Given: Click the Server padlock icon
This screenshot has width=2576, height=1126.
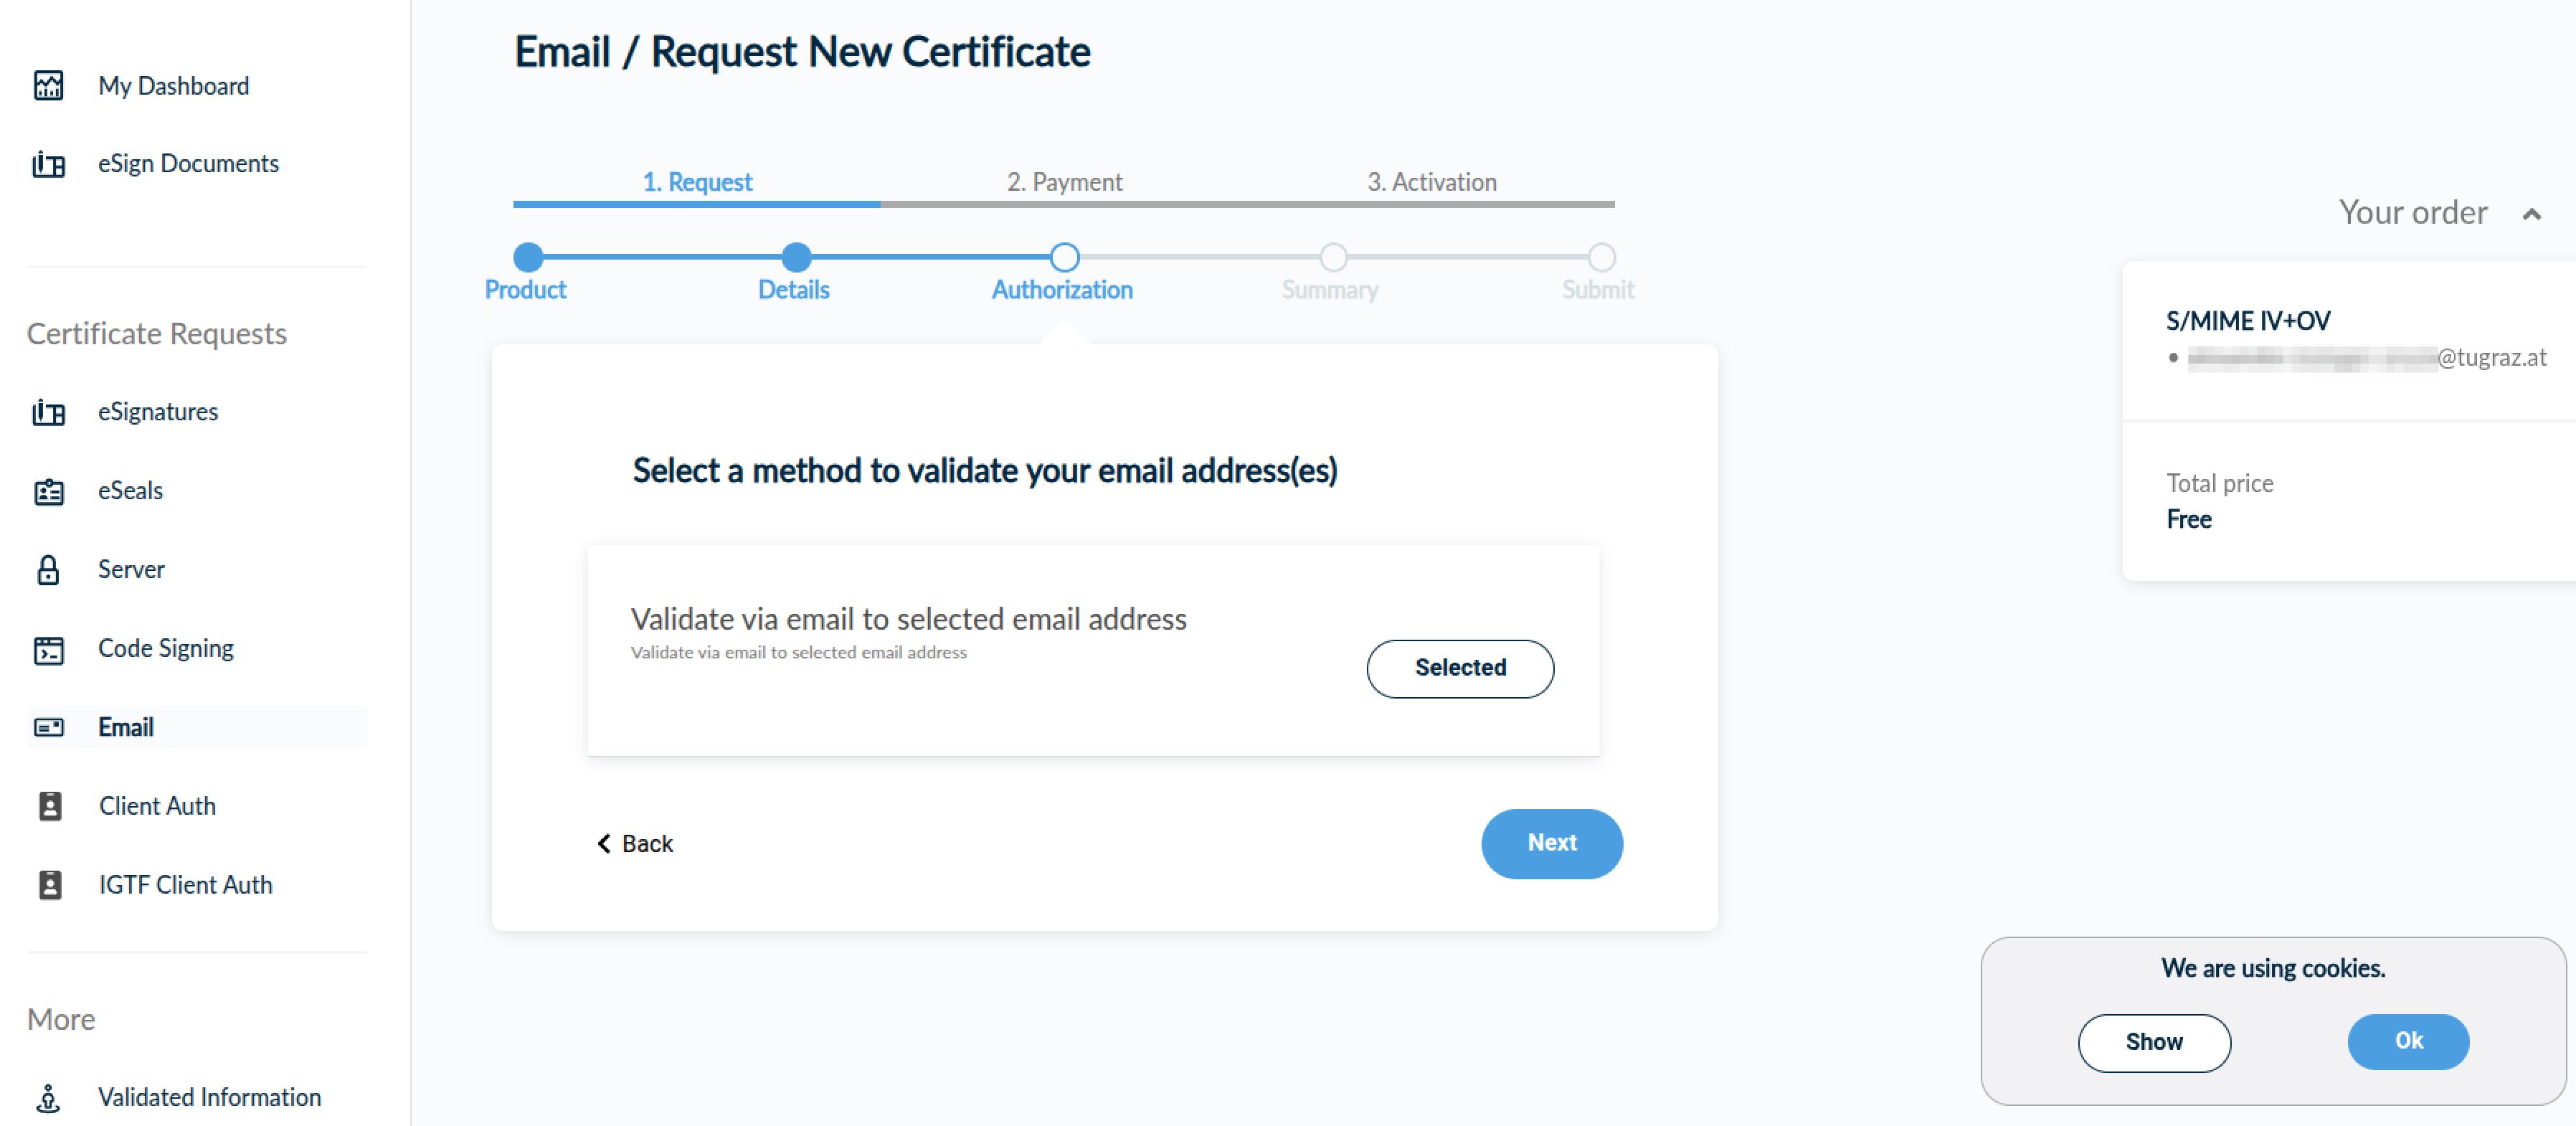Looking at the screenshot, I should 48,570.
